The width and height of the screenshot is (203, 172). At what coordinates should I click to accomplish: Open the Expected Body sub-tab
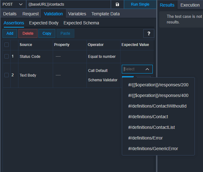click(44, 23)
